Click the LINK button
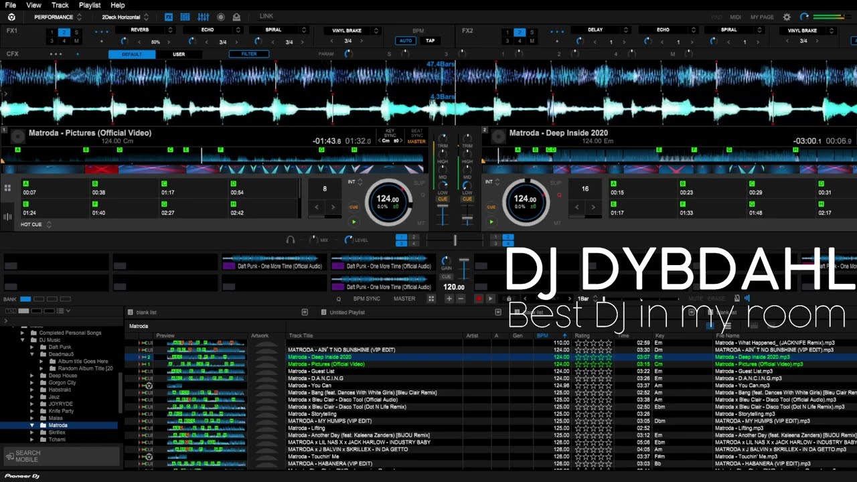 click(x=266, y=16)
